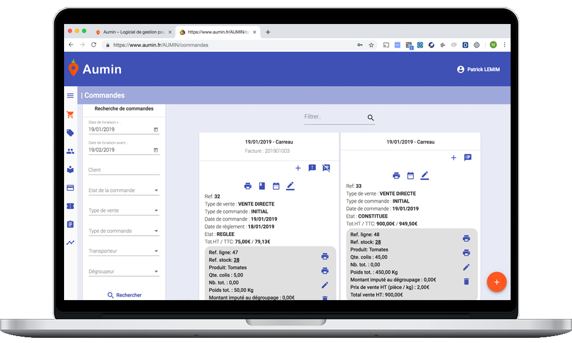Open the box reader sidebar icon
Viewport: 572px width, 343px height.
pos(70,169)
